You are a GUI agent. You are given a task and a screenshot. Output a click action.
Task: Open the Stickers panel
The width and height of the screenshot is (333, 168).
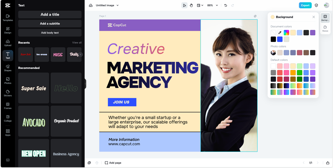pyautogui.click(x=8, y=93)
